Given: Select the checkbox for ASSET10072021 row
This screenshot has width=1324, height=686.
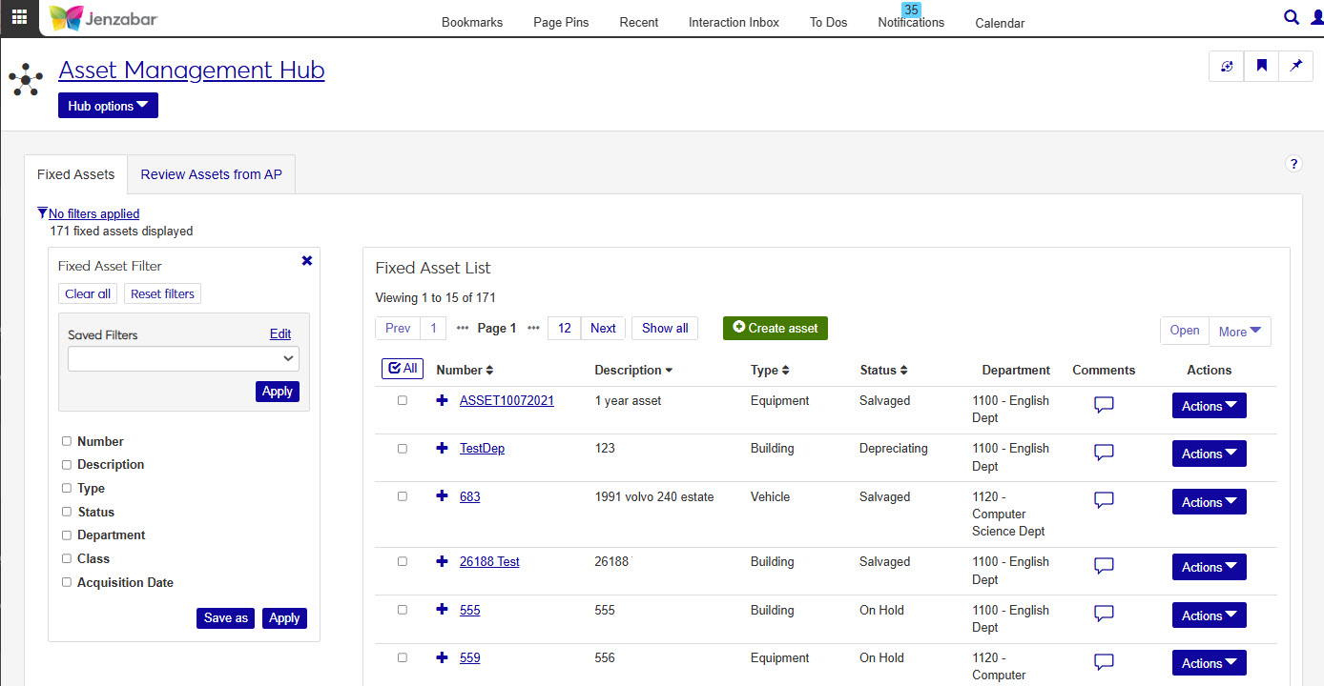Looking at the screenshot, I should (403, 401).
